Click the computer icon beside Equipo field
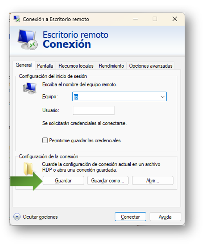205x244 pixels. tap(30, 88)
